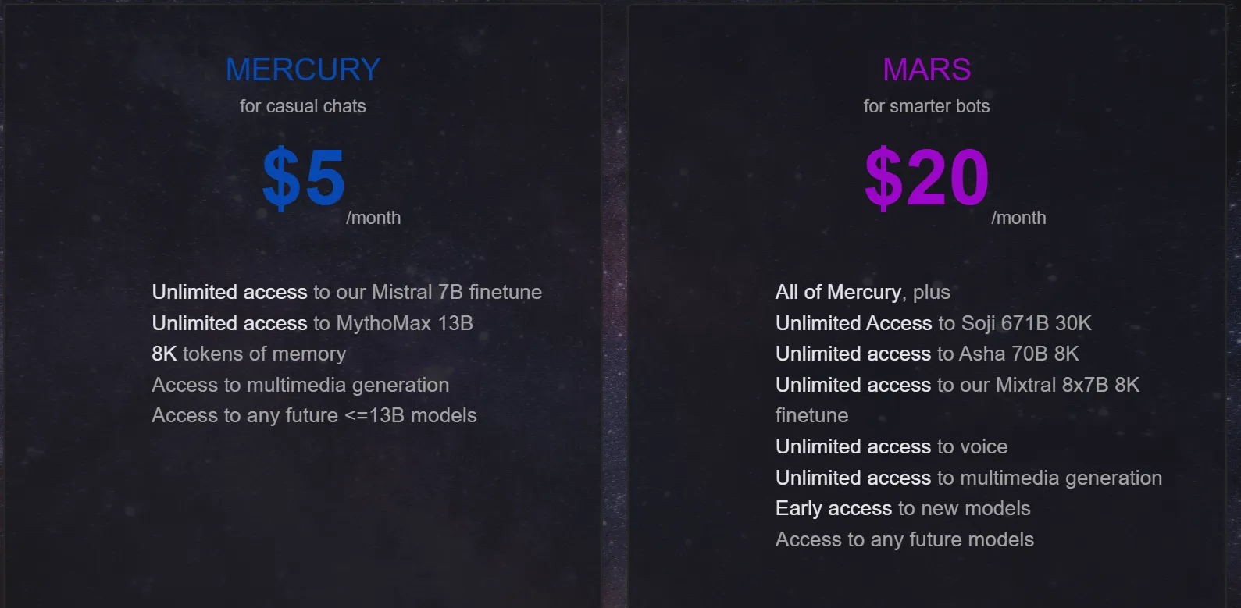Click the Soji 671B 30K feature line

pyautogui.click(x=933, y=323)
